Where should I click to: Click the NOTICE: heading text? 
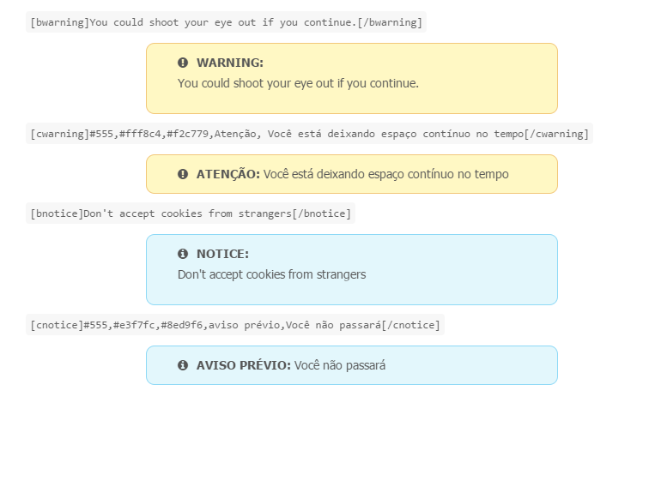(222, 254)
